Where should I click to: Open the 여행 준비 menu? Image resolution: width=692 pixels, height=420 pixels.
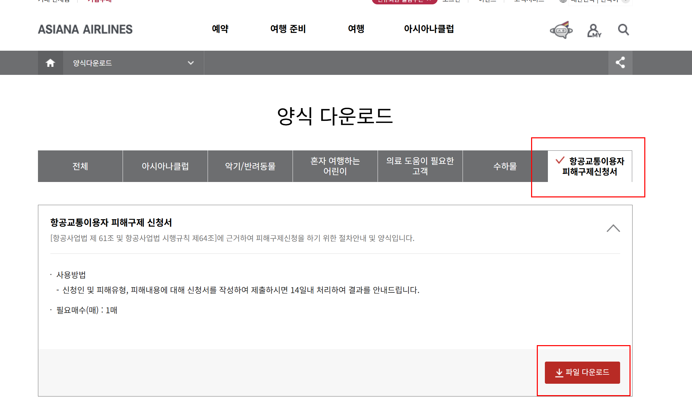[288, 29]
